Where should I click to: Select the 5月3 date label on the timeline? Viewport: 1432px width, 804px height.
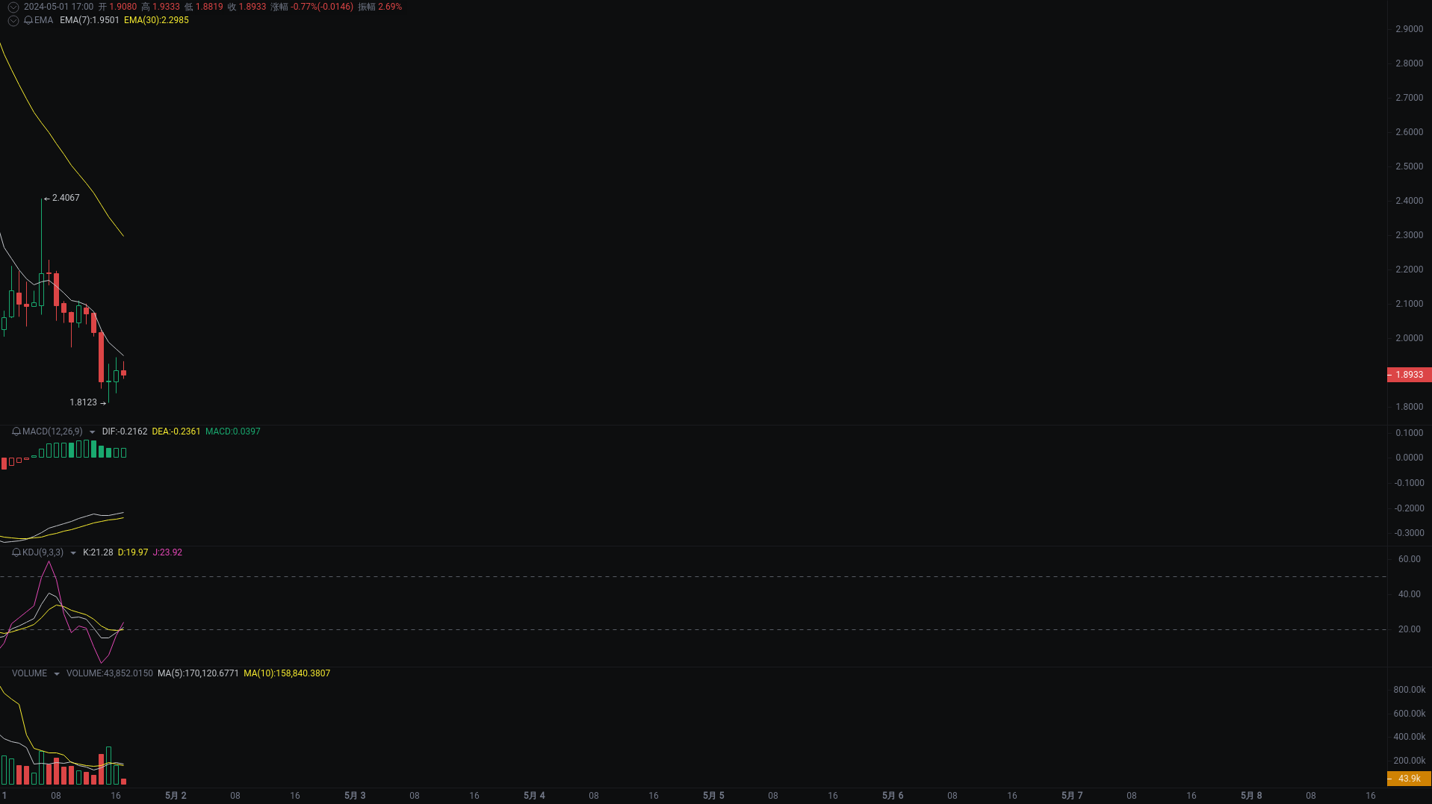[355, 795]
